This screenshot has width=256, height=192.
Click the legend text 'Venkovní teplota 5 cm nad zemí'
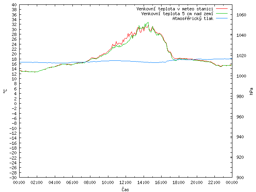[x=177, y=14]
